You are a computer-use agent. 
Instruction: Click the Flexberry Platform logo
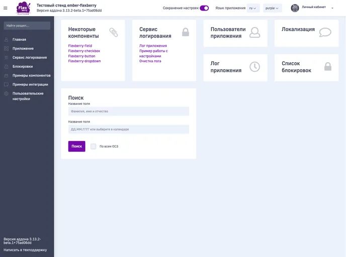pos(24,8)
